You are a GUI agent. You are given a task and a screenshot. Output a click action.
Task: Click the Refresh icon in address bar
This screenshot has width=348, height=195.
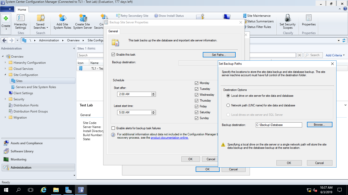click(x=344, y=40)
